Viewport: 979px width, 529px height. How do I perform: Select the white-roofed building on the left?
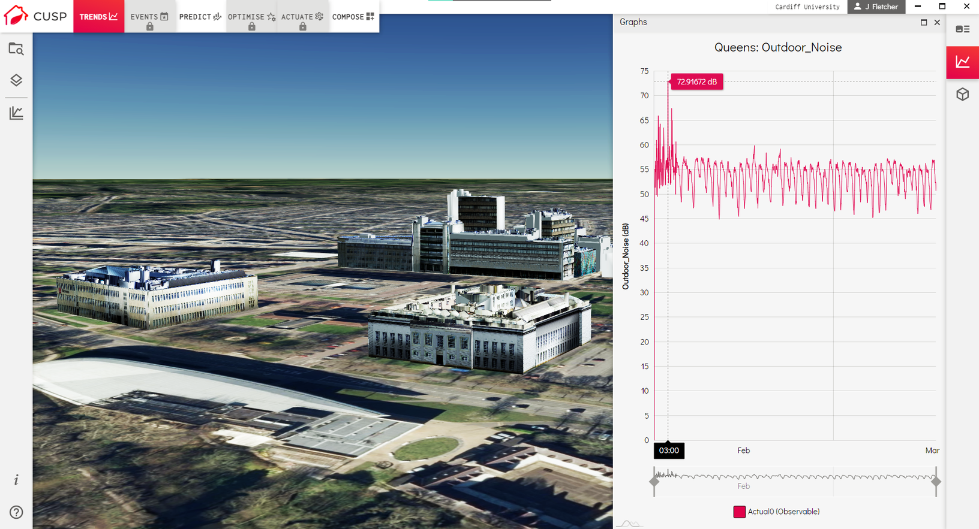pos(157,295)
